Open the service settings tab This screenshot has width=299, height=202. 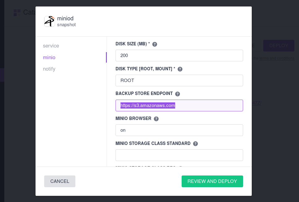coord(51,46)
